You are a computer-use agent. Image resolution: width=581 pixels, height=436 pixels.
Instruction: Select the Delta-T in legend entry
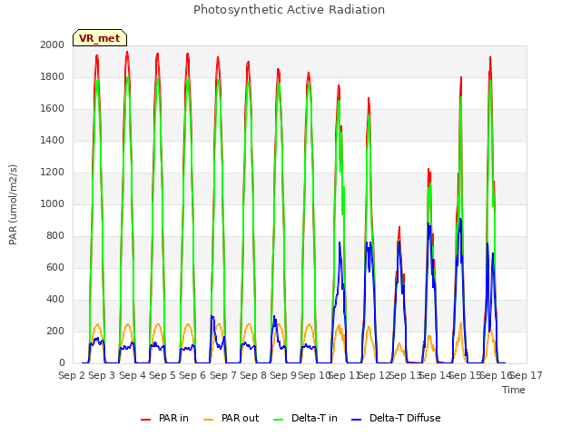coord(305,418)
